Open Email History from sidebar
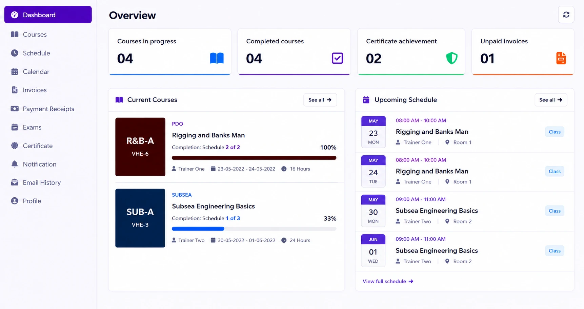 [x=48, y=182]
